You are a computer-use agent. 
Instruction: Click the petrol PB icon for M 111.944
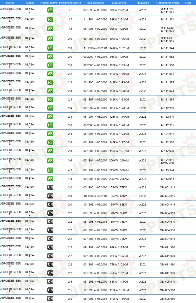coord(50,48)
